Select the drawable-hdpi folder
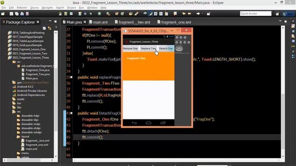Viewport: 296px width, 166px height. (28, 116)
